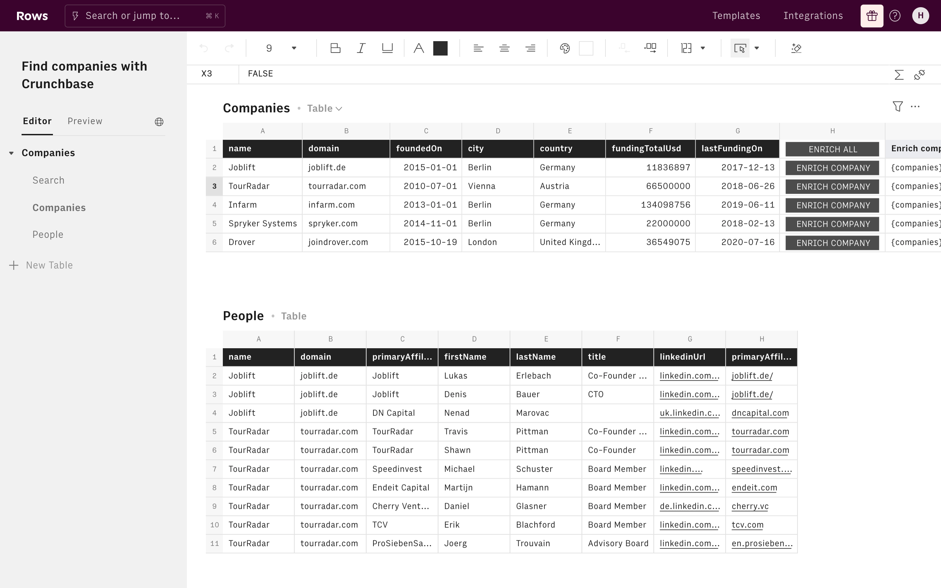
Task: Click the black text color swatch
Action: [x=440, y=48]
